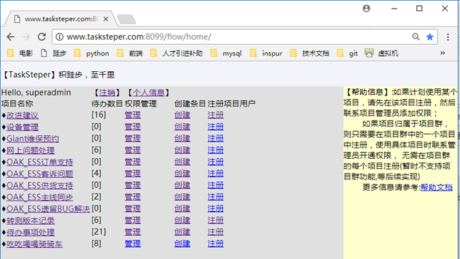This screenshot has height=259, width=460.
Task: Click 创建 for Giant维保预约
Action: click(182, 138)
